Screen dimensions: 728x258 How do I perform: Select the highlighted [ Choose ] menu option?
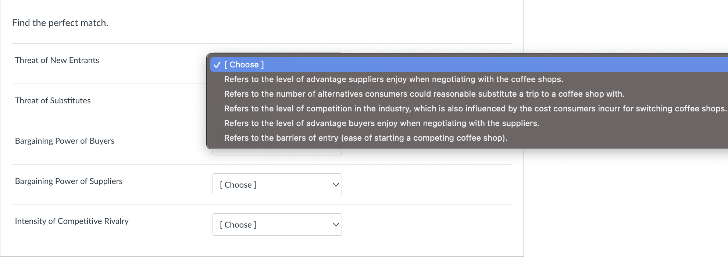[x=469, y=64]
